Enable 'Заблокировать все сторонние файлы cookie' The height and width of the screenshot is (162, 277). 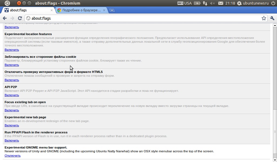click(x=12, y=65)
